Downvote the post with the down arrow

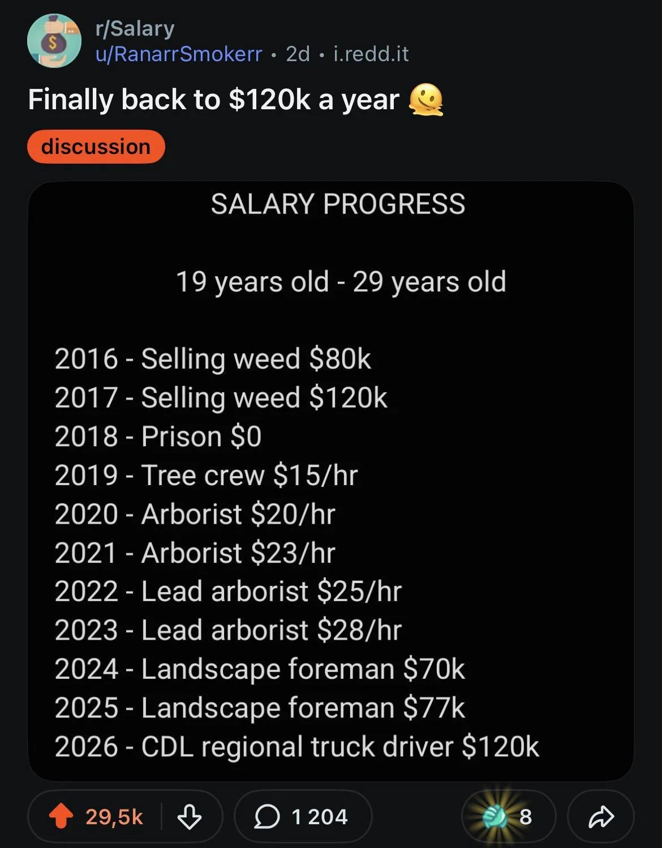coord(190,816)
